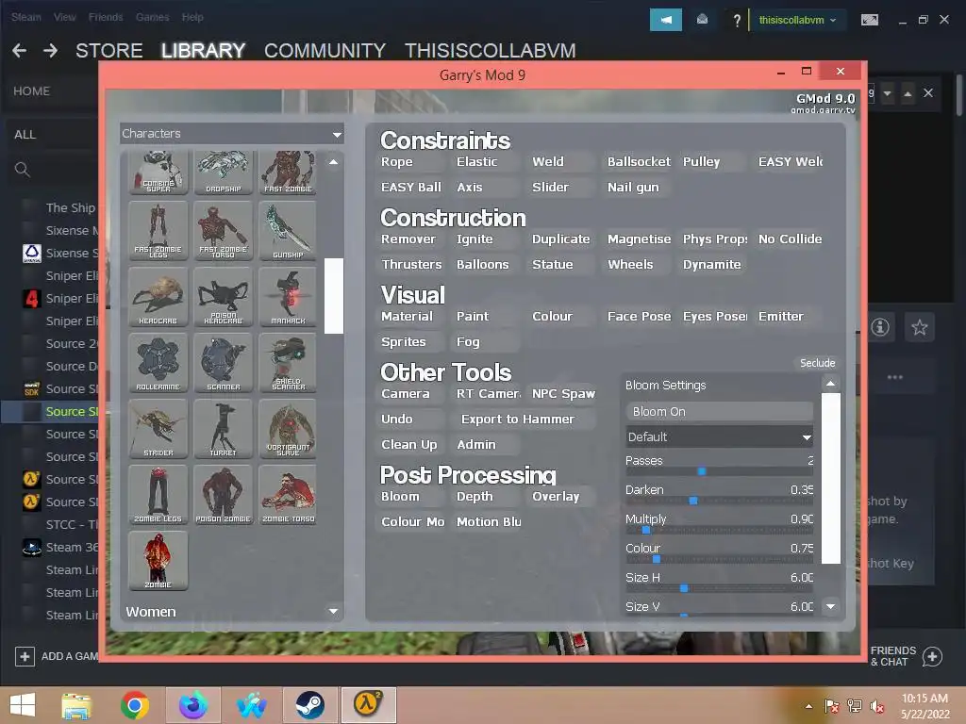The height and width of the screenshot is (724, 966).
Task: Adjust the Darken slider
Action: [719, 502]
